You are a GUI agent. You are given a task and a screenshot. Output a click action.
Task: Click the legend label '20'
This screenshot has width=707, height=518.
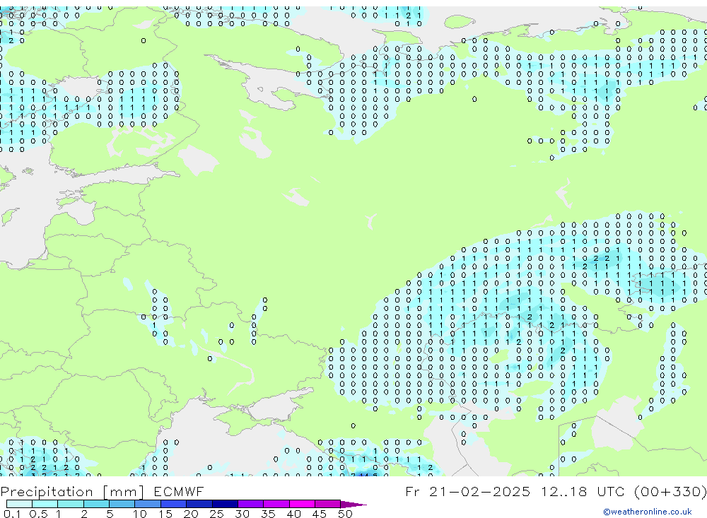(191, 514)
